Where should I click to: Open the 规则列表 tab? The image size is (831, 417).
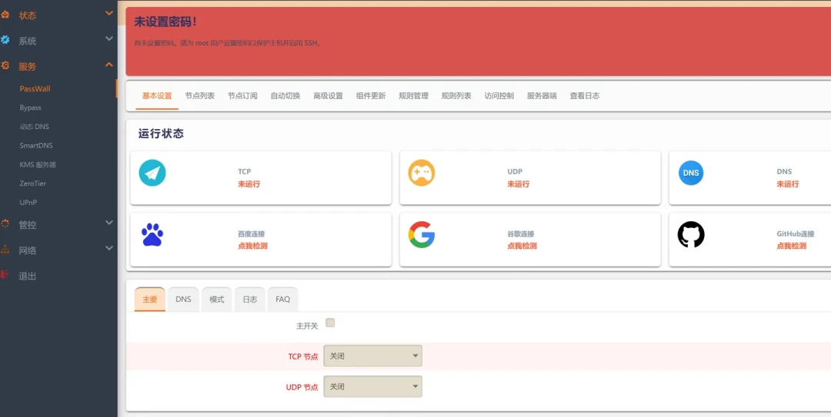pyautogui.click(x=456, y=96)
